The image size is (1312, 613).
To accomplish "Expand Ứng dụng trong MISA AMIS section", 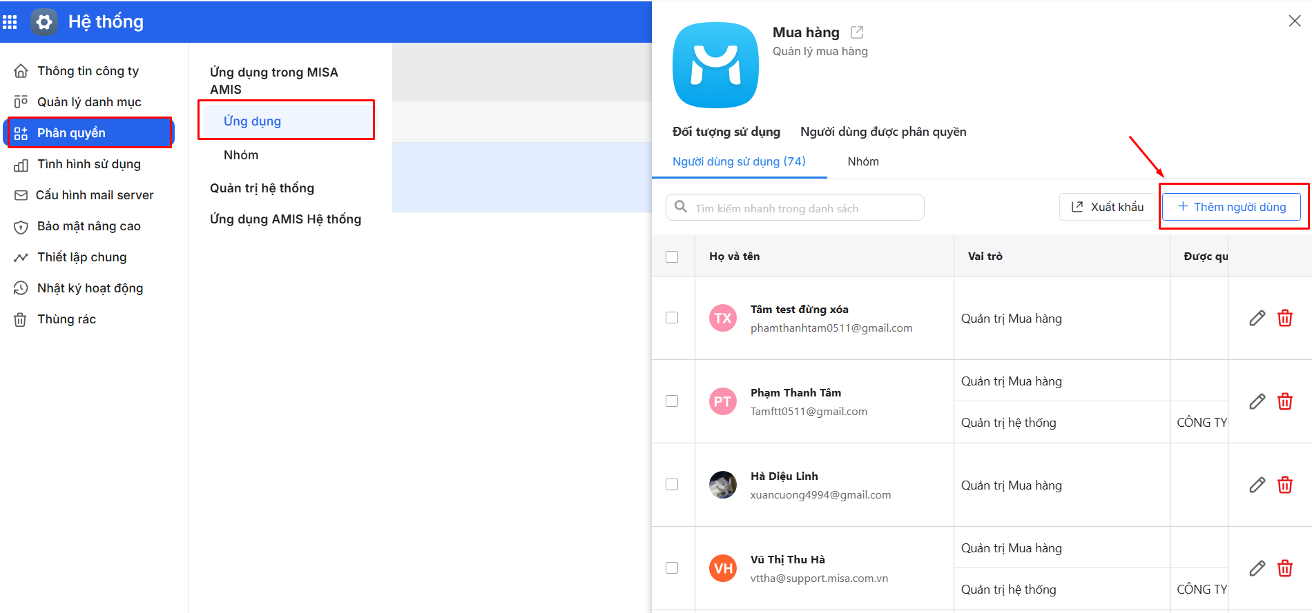I will point(274,81).
